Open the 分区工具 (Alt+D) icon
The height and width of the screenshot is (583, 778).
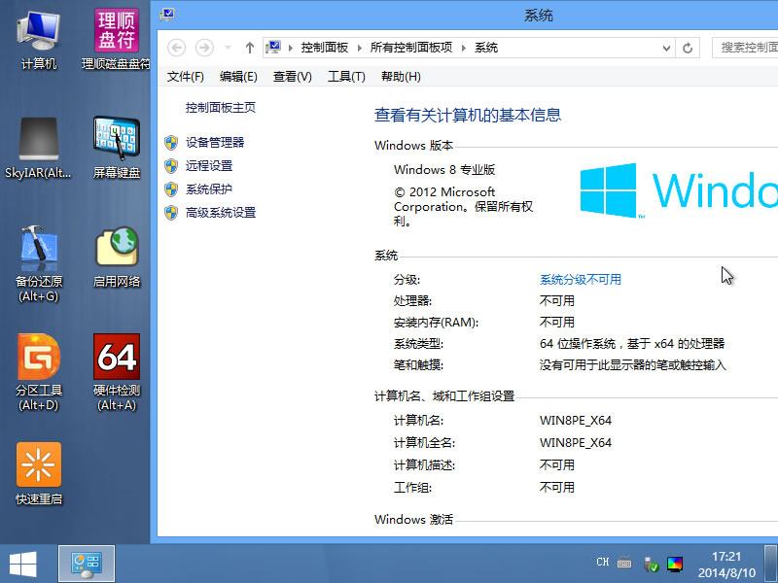click(x=39, y=373)
